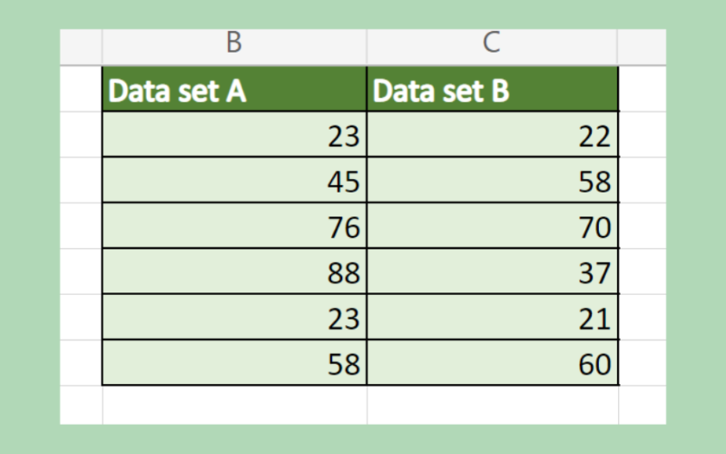Click the blank column header right of C
Screen dimensions: 726x454
(642, 44)
